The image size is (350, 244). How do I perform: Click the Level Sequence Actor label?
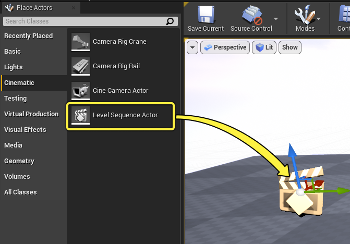125,115
